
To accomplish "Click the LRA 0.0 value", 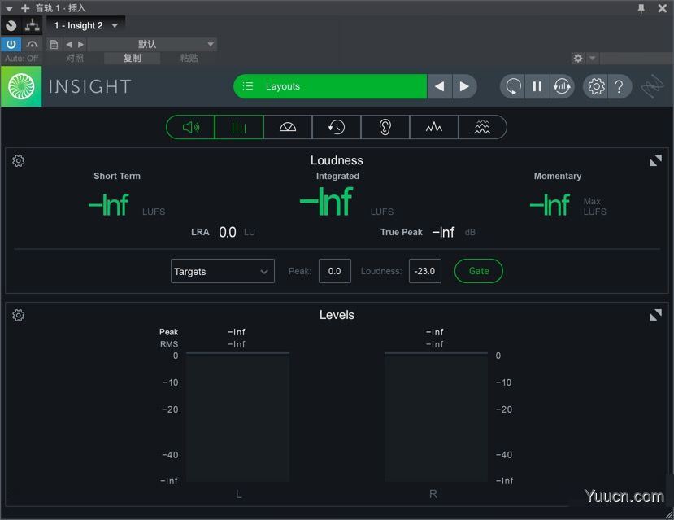I will coord(228,232).
